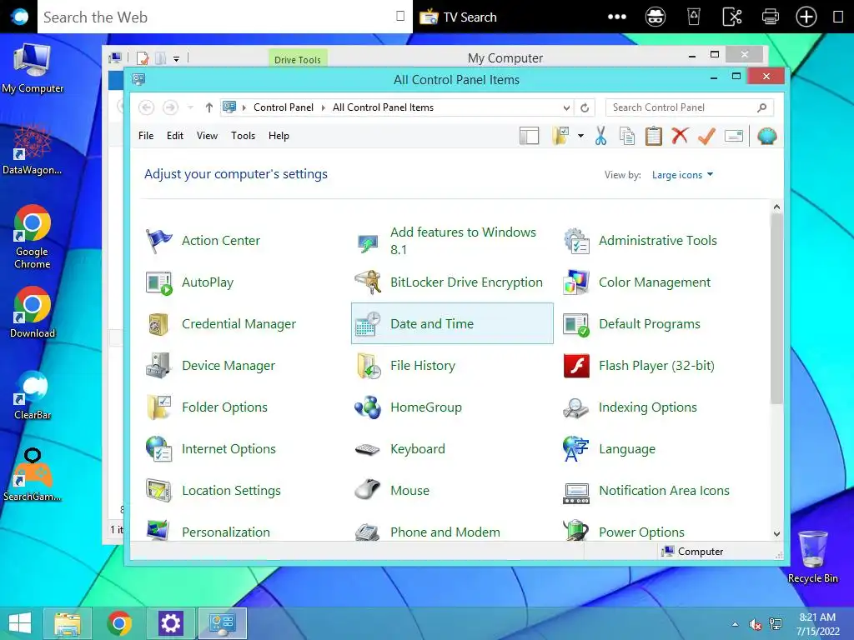Open the View by Large icons dropdown
The width and height of the screenshot is (854, 640).
[x=682, y=175]
